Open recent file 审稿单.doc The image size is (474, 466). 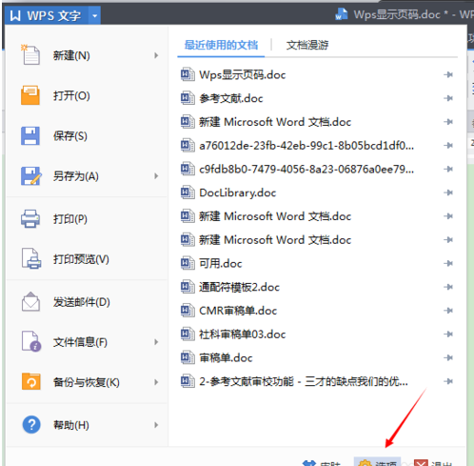[x=226, y=358]
